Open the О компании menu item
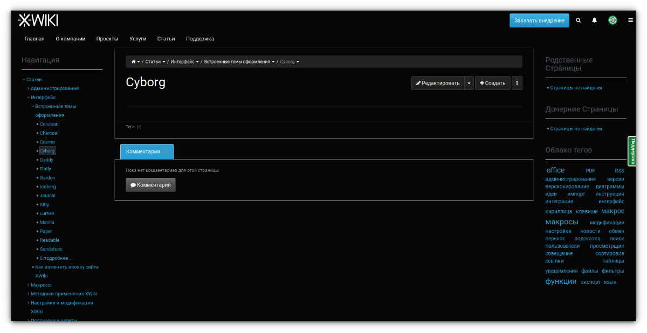 pos(71,39)
